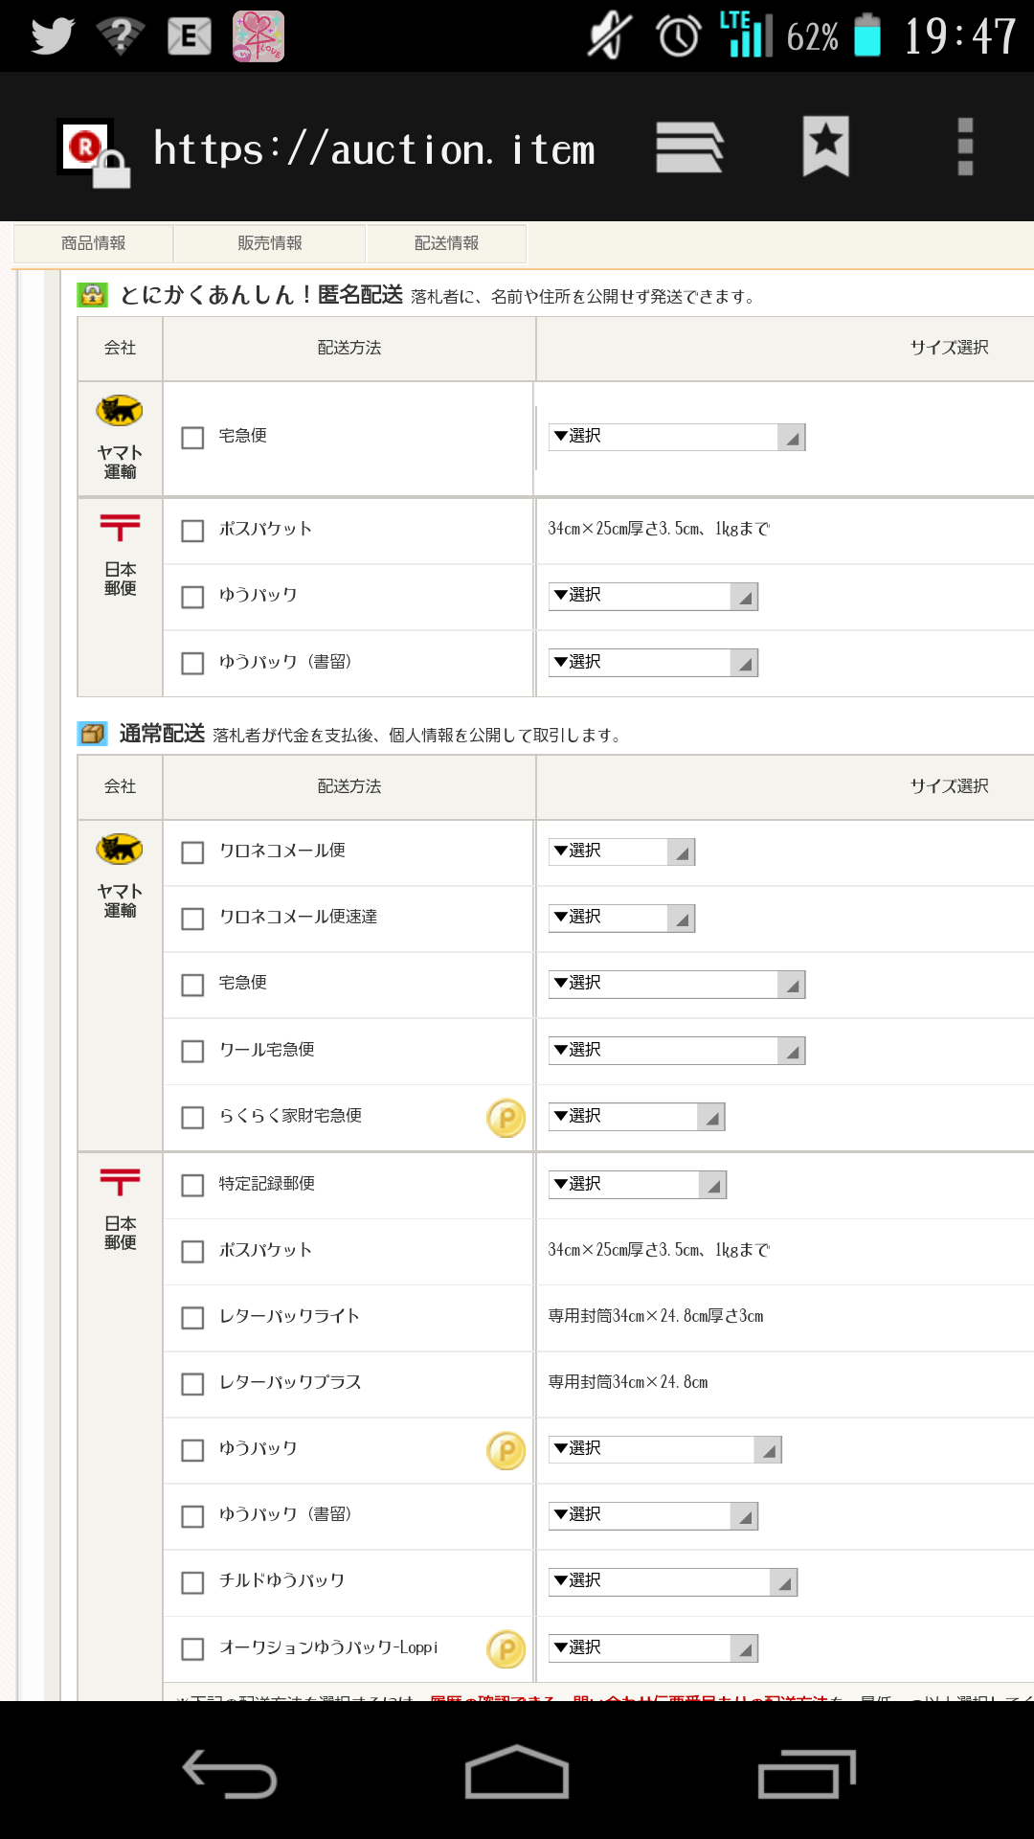Select the 特定記録郵便 checkbox
The width and height of the screenshot is (1034, 1839).
coord(192,1186)
